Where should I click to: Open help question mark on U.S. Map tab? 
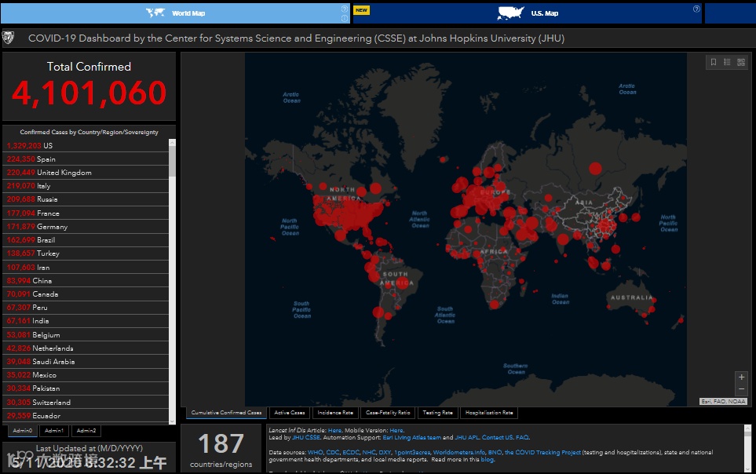[696, 9]
